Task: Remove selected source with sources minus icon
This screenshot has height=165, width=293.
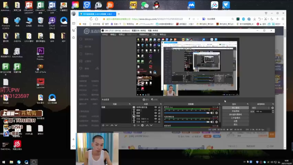Action: tap(138, 125)
